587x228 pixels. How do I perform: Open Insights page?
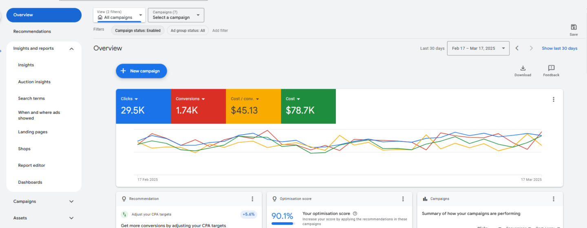(26, 65)
